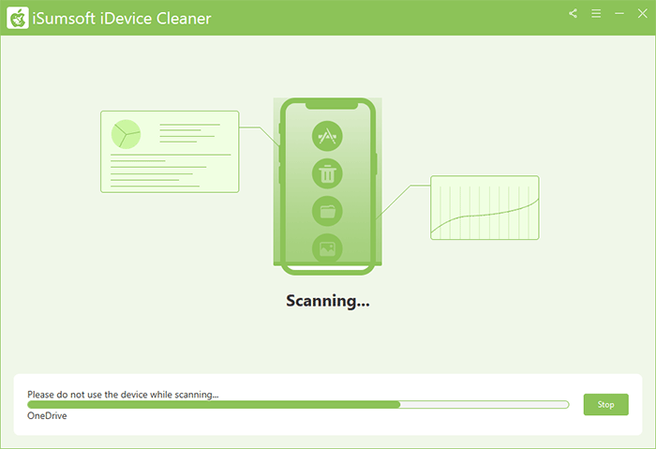The width and height of the screenshot is (656, 449).
Task: Click the pie chart report card
Action: pyautogui.click(x=170, y=152)
